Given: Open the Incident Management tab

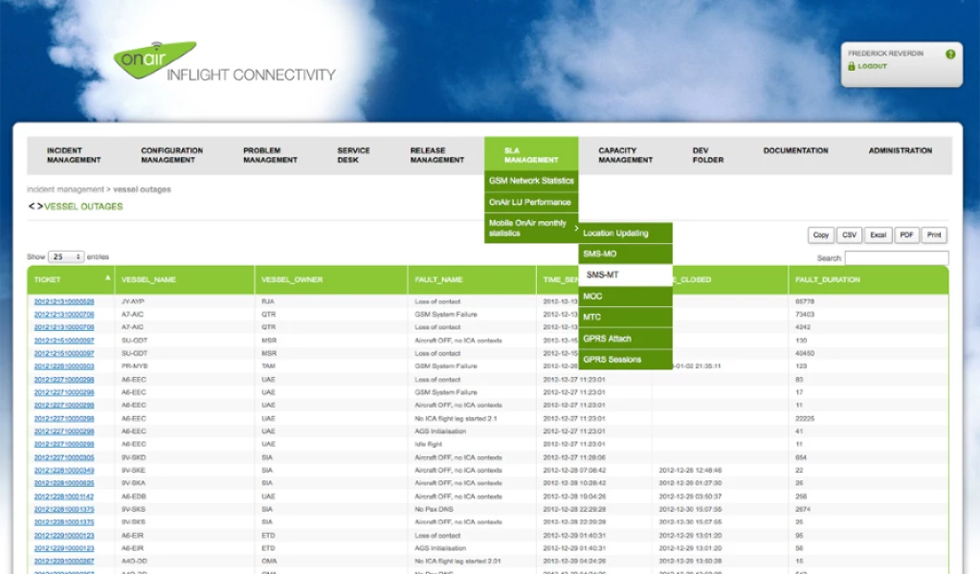Looking at the screenshot, I should pyautogui.click(x=74, y=155).
